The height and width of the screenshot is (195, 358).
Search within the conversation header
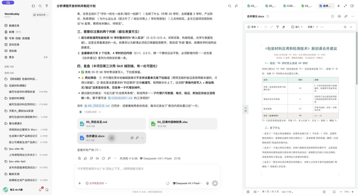pos(230,6)
